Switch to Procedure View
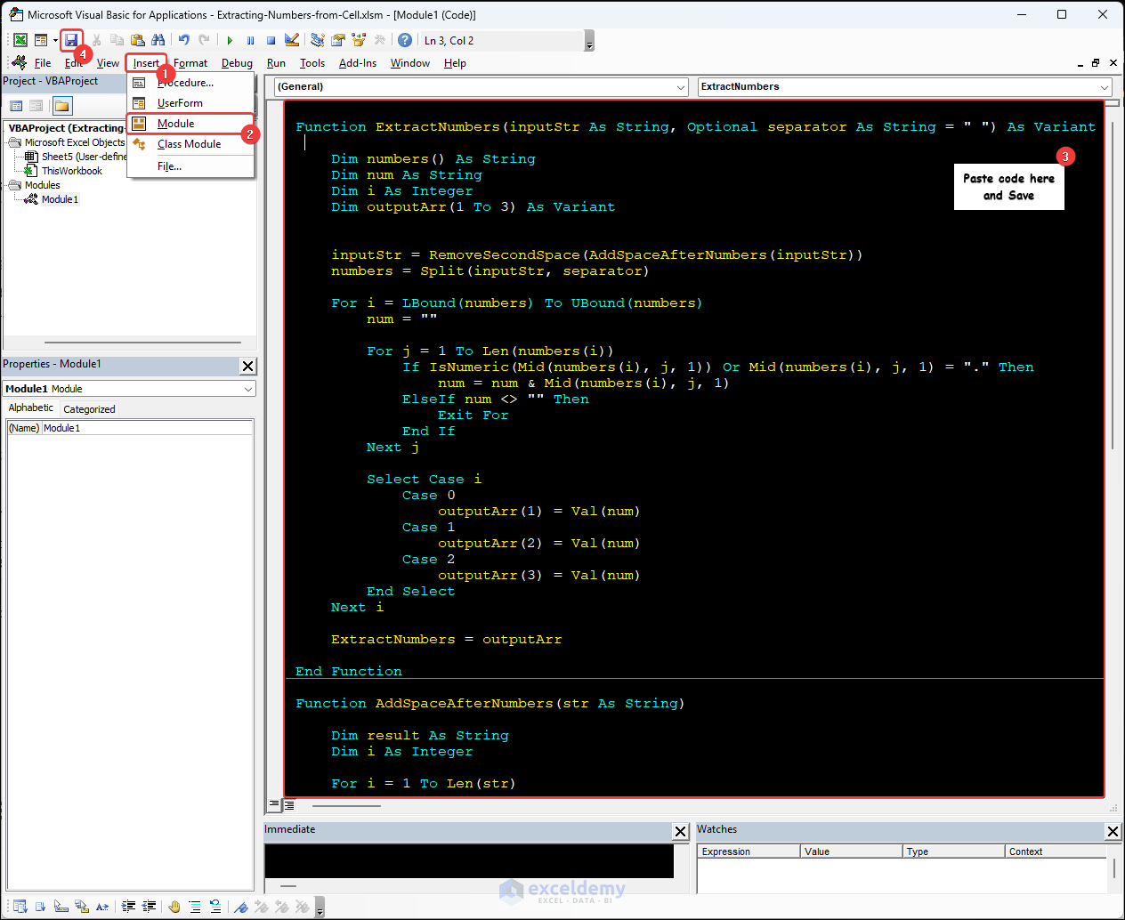Screen dimensions: 1125x920 (274, 805)
